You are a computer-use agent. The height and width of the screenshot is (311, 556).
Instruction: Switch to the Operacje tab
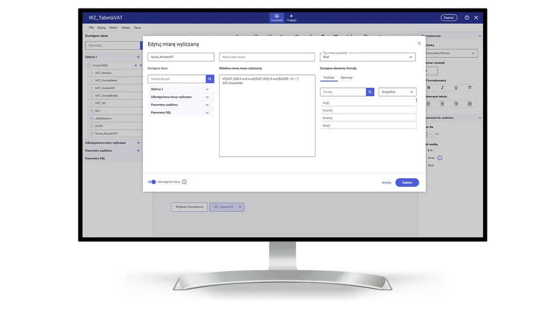[347, 78]
